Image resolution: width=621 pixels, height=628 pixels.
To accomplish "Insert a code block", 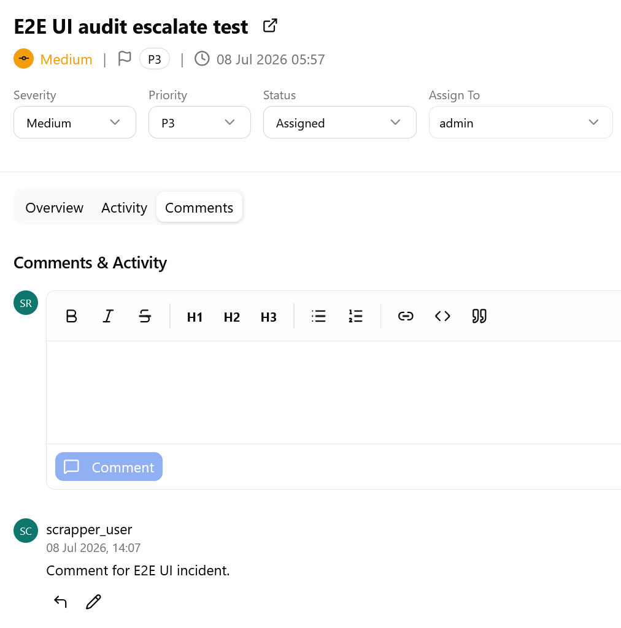I will tap(442, 316).
